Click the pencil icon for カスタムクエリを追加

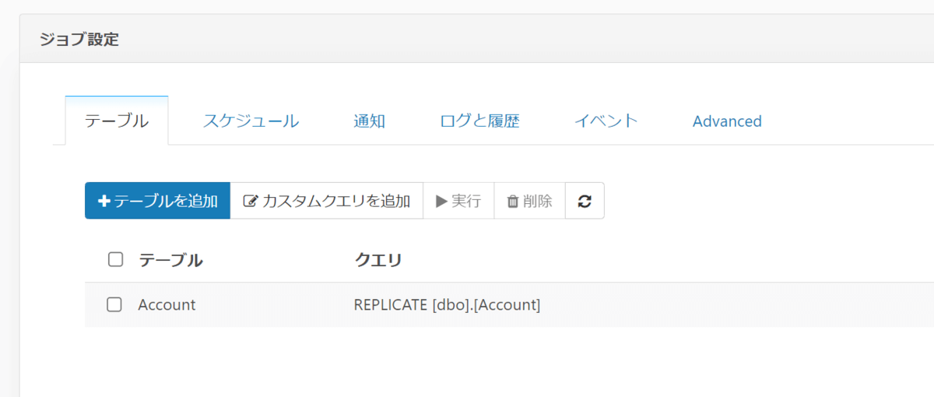pyautogui.click(x=250, y=201)
